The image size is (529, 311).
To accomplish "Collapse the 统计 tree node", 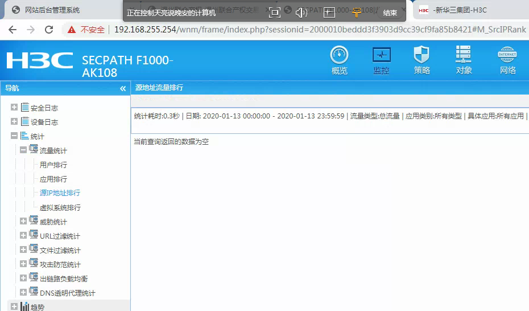I will pos(14,136).
